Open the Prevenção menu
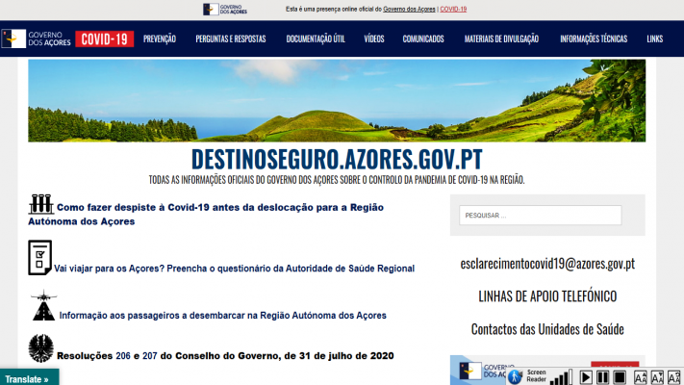Screen dimensions: 684x385 (x=160, y=38)
